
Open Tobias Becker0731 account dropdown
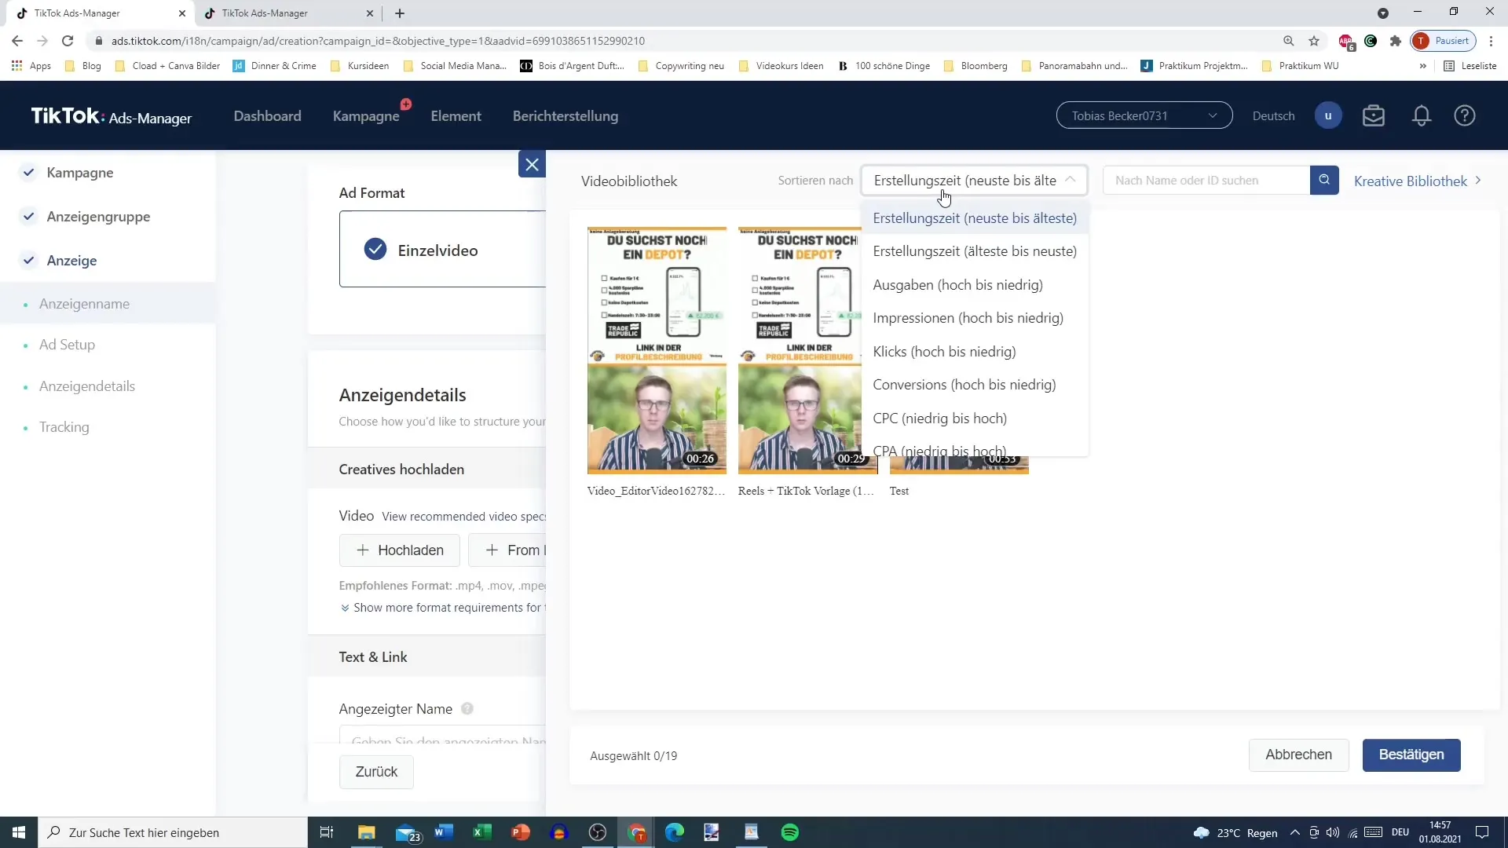point(1144,115)
